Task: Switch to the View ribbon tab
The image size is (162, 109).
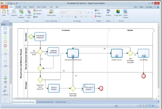Action: pyautogui.click(x=25, y=7)
